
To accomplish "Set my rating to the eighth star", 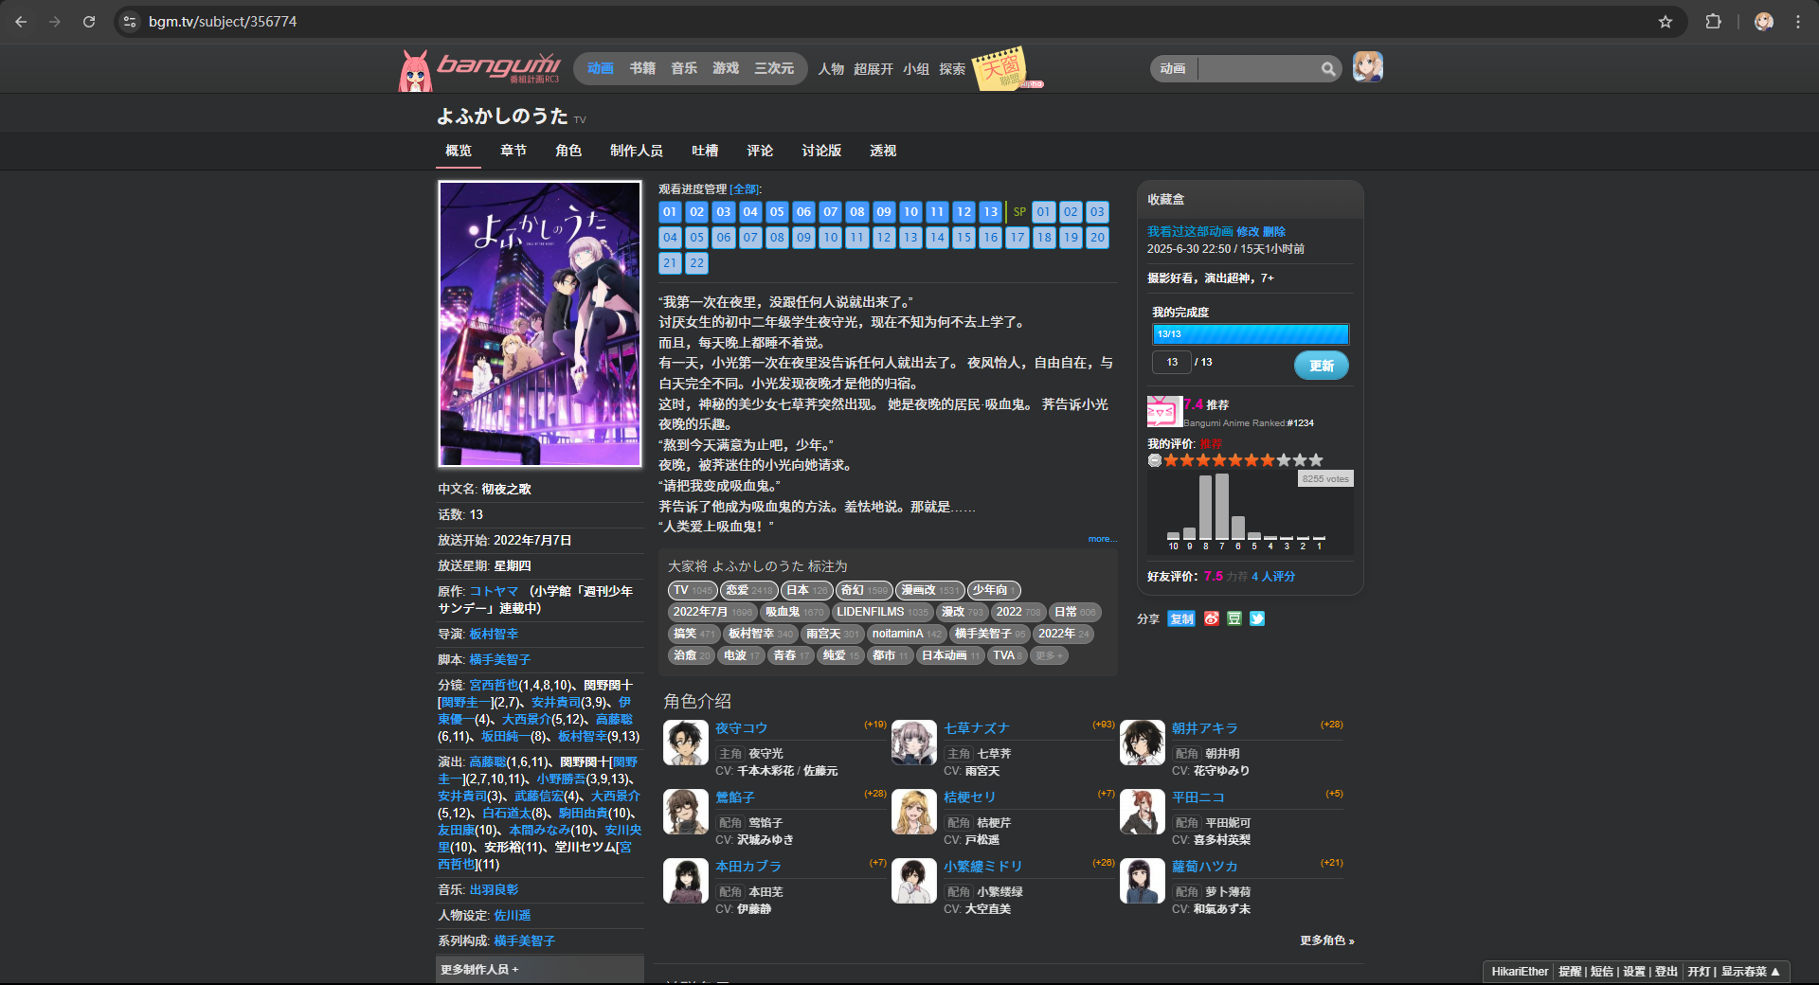I will (x=1284, y=460).
